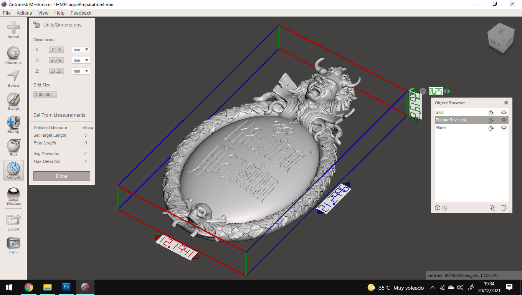Image resolution: width=522 pixels, height=295 pixels.
Task: Toggle visibility of PLaqueRev1.obj
Action: pos(504,120)
